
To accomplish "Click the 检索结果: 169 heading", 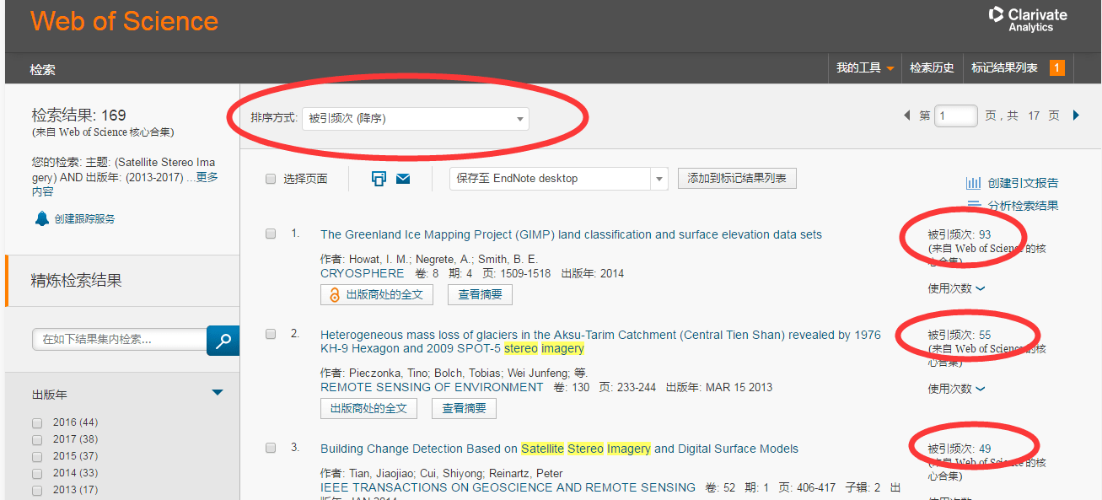I will pos(79,116).
